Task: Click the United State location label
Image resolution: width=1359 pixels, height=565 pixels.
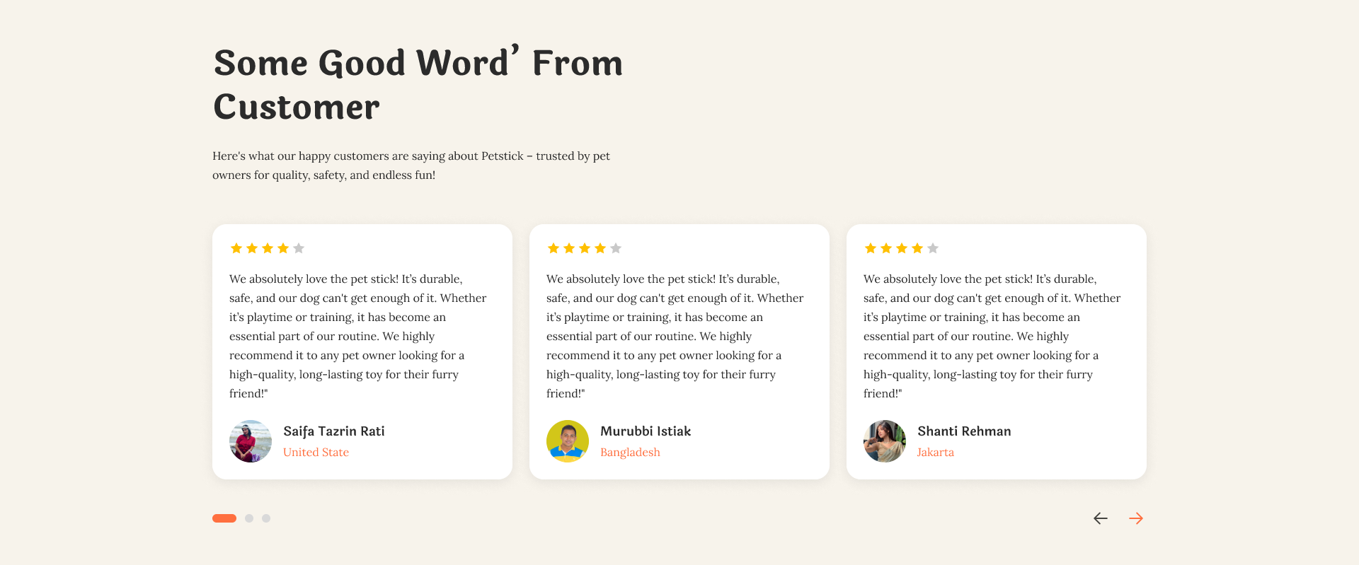Action: [316, 453]
